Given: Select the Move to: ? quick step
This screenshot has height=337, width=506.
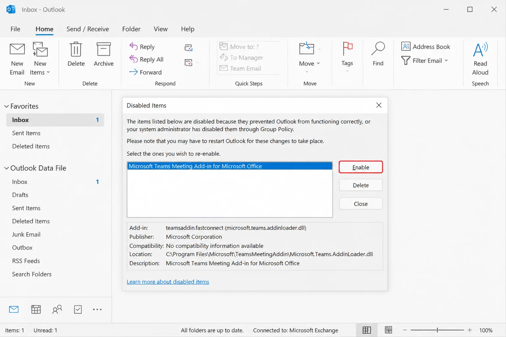Looking at the screenshot, I should click(239, 46).
